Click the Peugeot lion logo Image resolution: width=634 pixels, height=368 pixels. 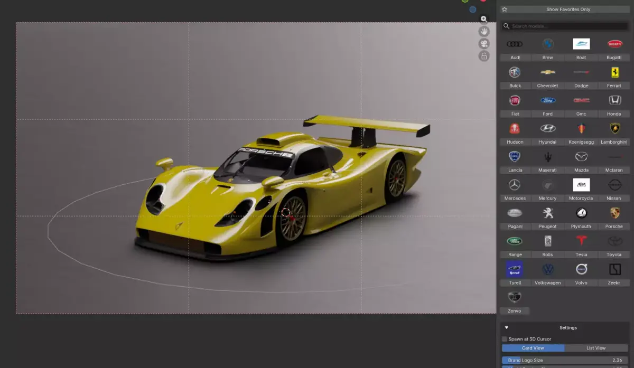548,213
